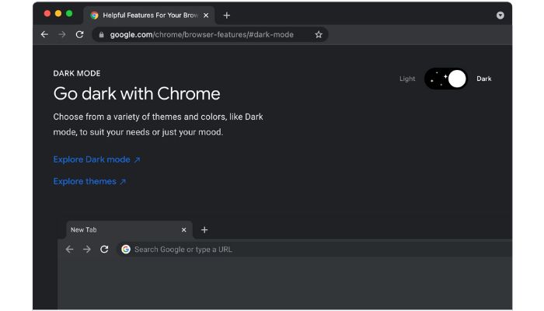Click the arrow icon after Explore themes

pyautogui.click(x=123, y=181)
